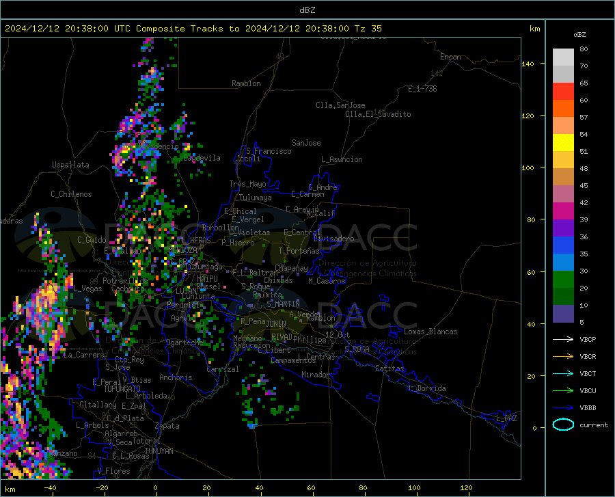Select the 65 dBZ red color swatch
The width and height of the screenshot is (615, 497).
(563, 92)
